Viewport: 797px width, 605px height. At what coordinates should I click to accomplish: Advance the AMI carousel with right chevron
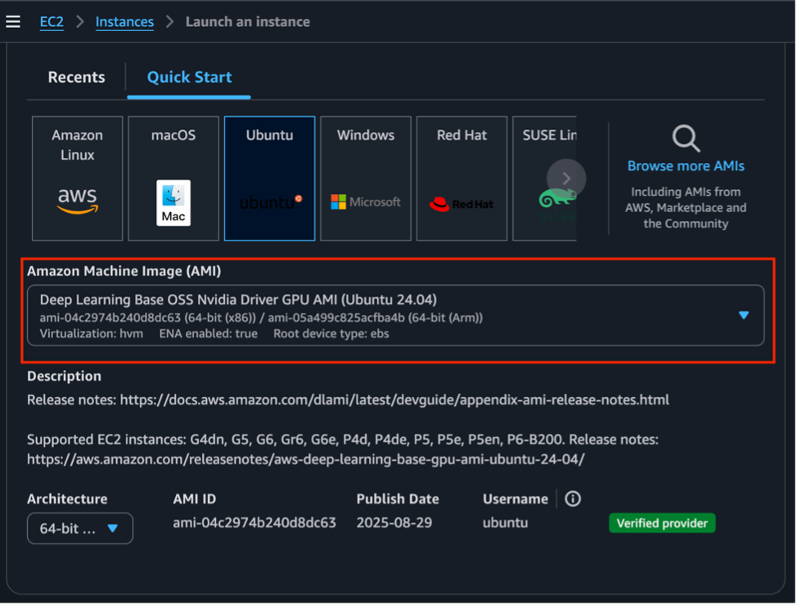[565, 178]
